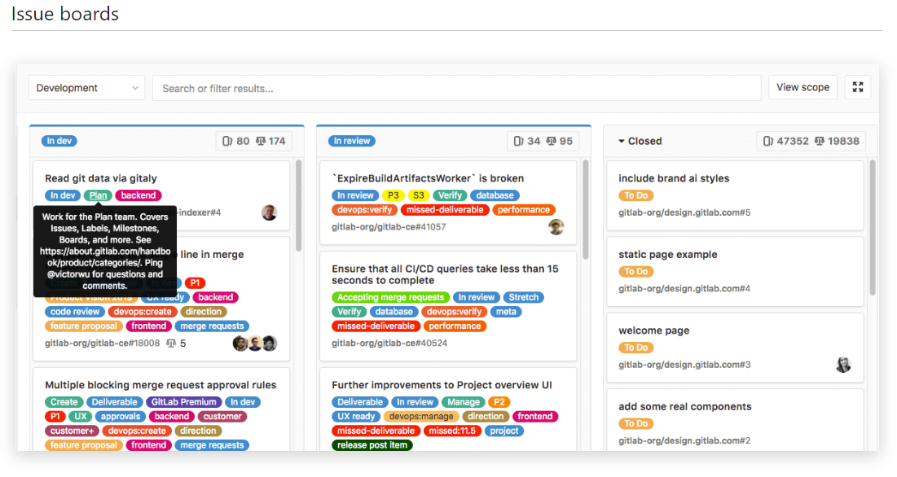Click backend label on gitaly issue card
Image resolution: width=897 pixels, height=477 pixels.
(138, 195)
